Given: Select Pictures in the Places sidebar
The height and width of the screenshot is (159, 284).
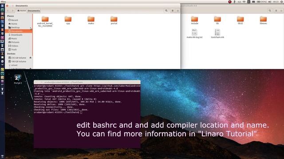Looking at the screenshot, I should [x=19, y=42].
